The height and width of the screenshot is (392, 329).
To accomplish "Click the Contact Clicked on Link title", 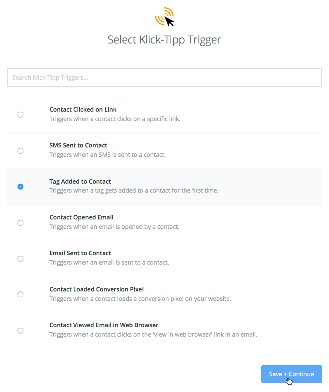I will (83, 110).
